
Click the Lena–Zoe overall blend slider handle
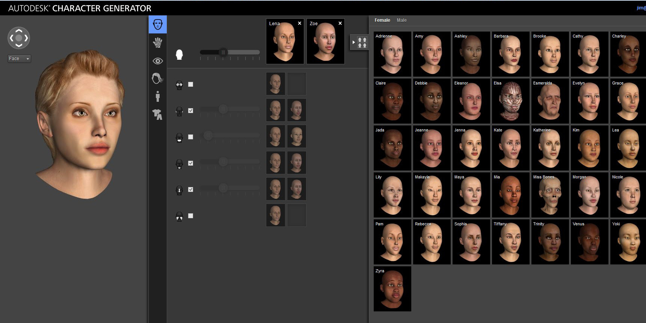pos(223,53)
